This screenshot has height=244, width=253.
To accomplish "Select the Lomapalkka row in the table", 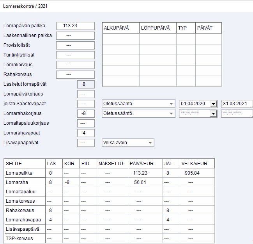I will [x=24, y=173].
